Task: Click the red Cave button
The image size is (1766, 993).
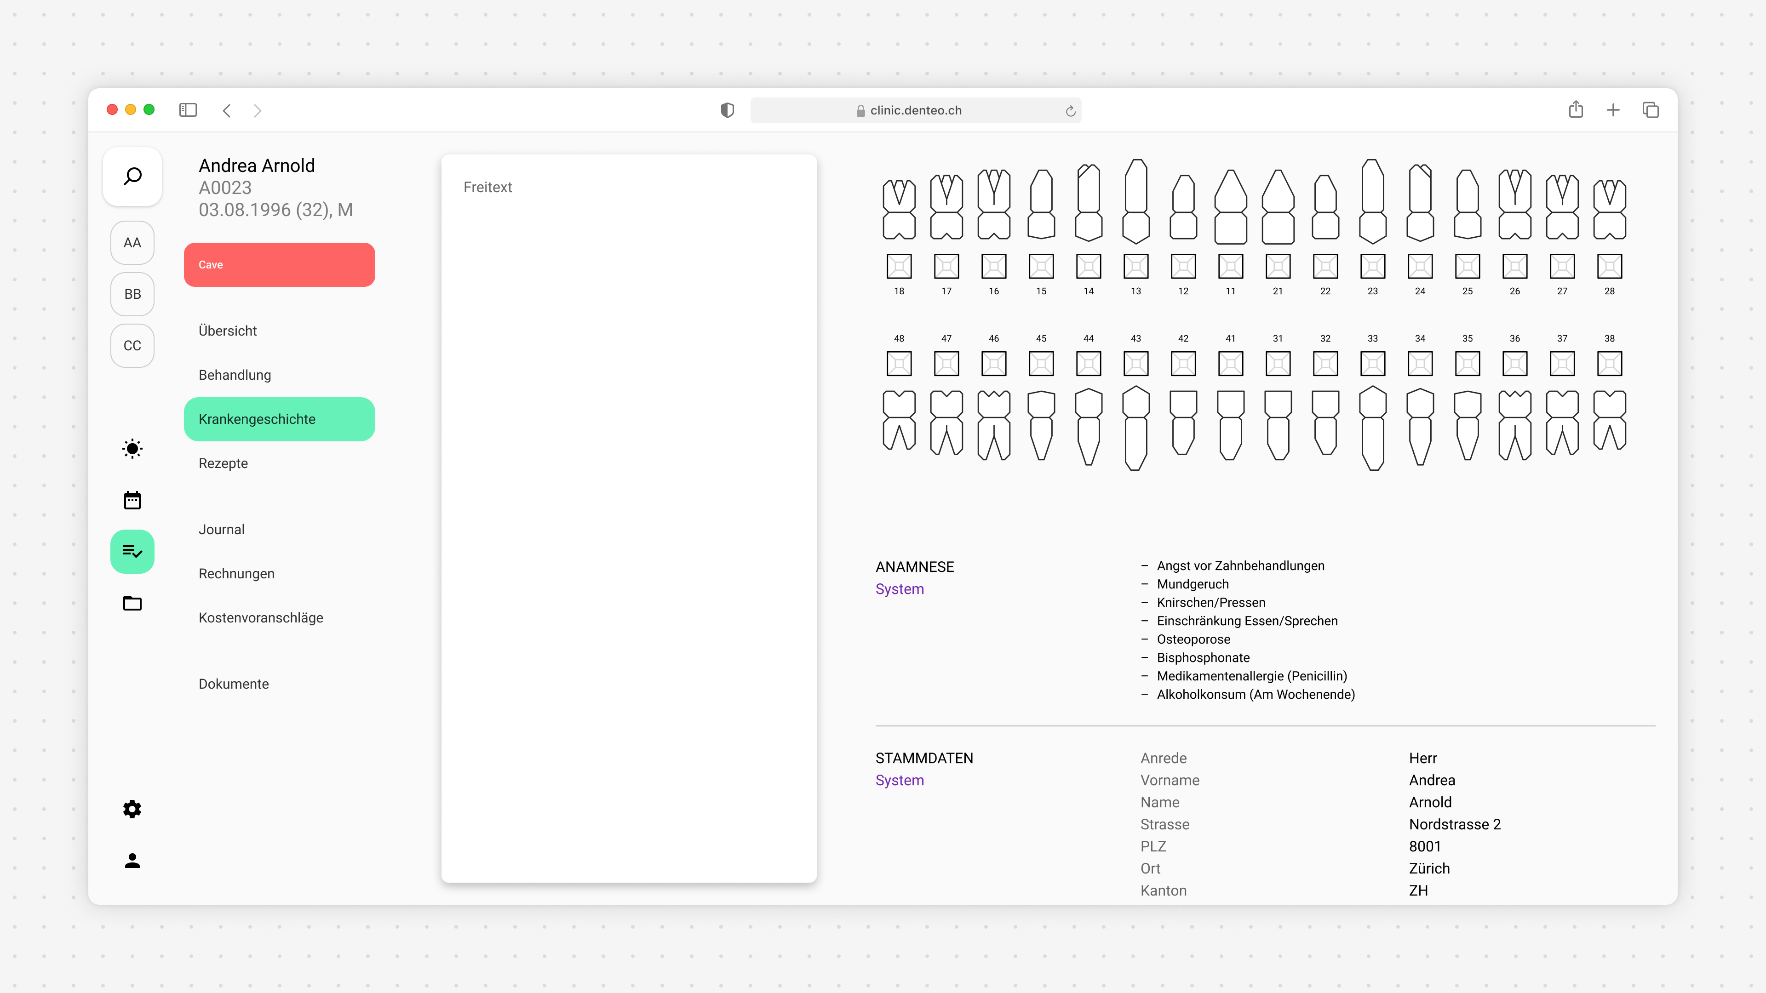Action: coord(279,264)
